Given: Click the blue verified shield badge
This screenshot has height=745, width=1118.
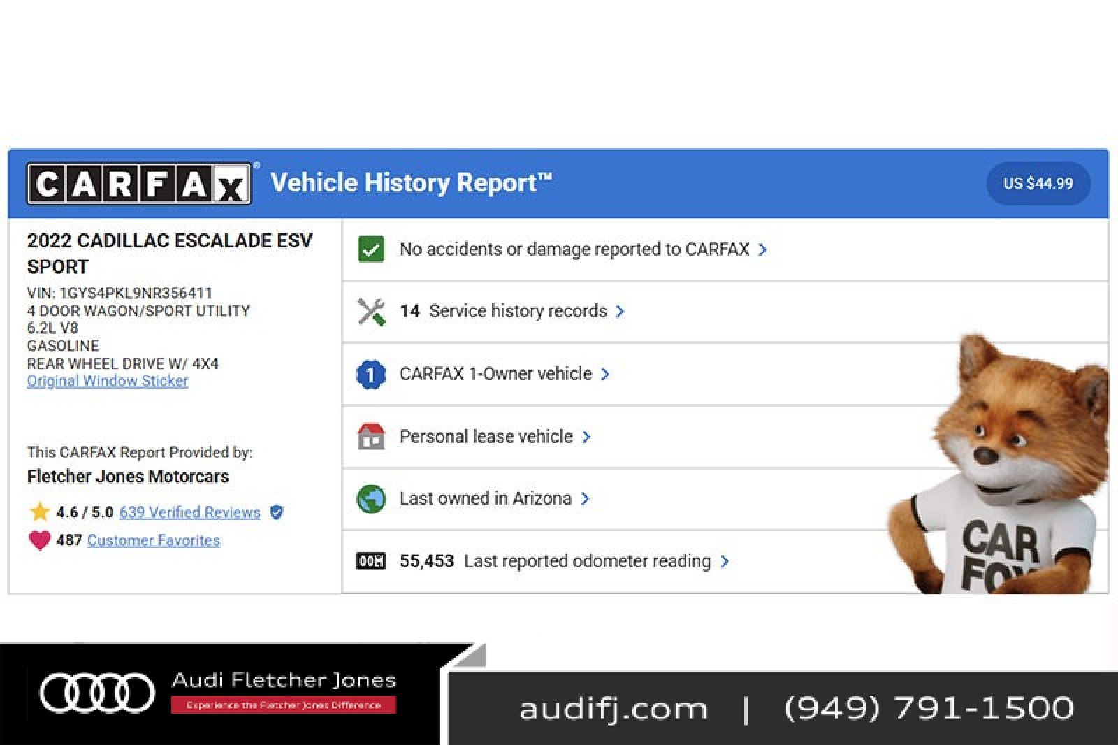Looking at the screenshot, I should point(277,512).
